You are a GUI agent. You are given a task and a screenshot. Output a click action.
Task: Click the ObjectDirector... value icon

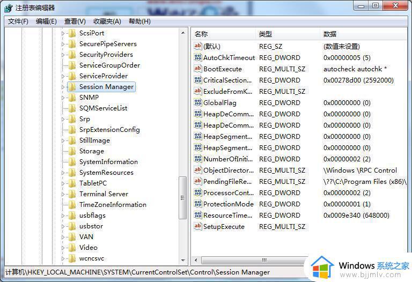(x=198, y=170)
